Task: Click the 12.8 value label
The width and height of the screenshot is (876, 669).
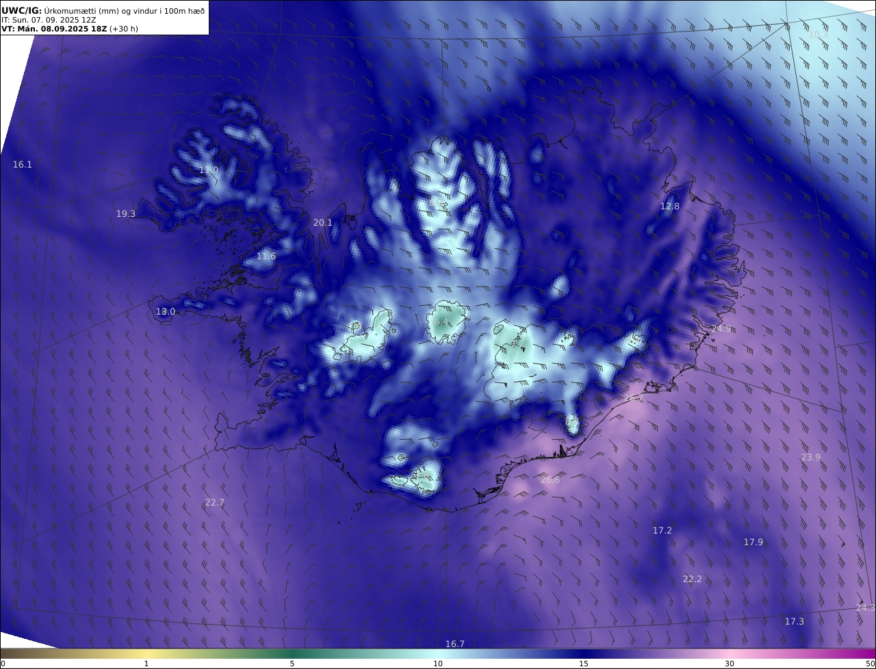Action: [670, 207]
